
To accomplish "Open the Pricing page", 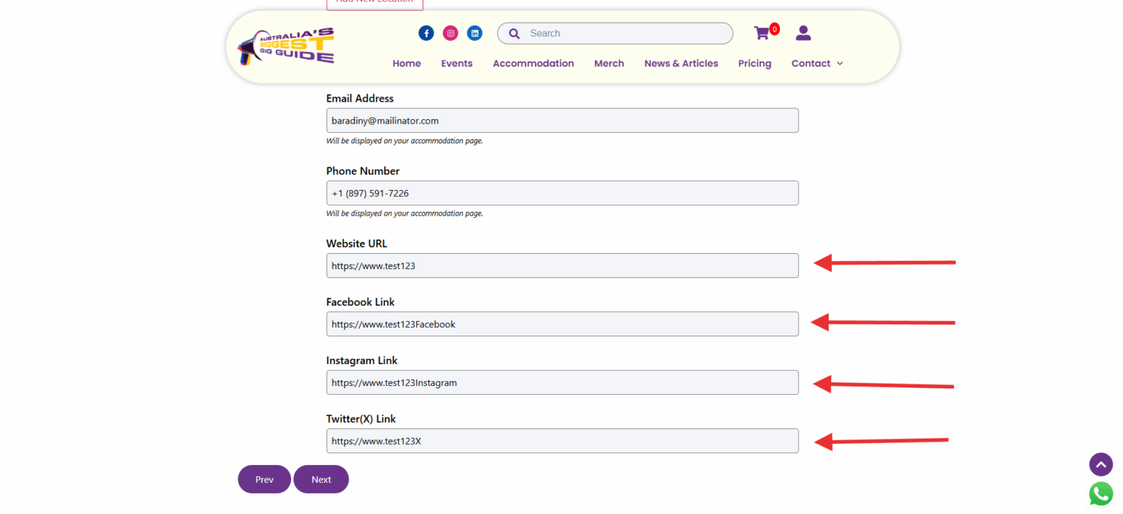I will click(755, 63).
